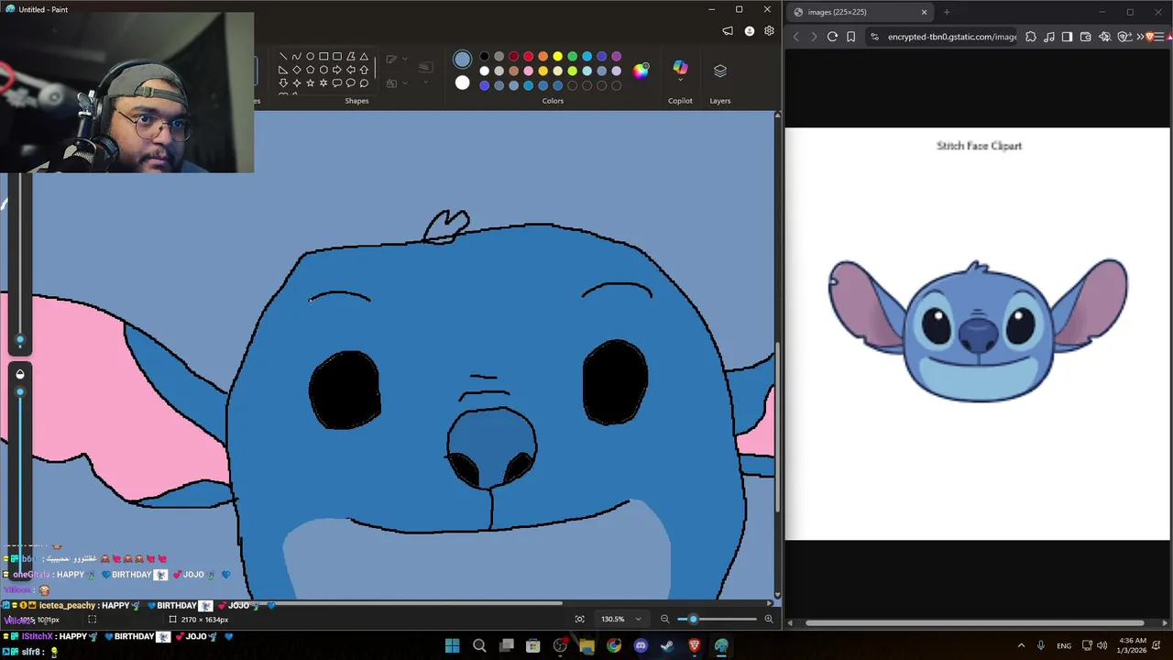The image size is (1173, 660).
Task: Pick the red color swatch
Action: pos(529,56)
